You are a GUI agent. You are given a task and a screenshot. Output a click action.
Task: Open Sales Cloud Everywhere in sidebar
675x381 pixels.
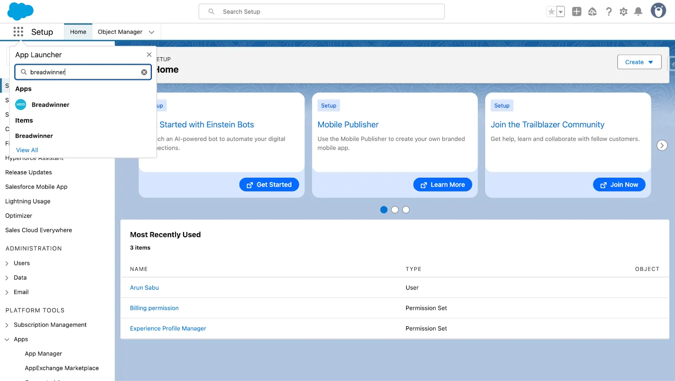(38, 230)
